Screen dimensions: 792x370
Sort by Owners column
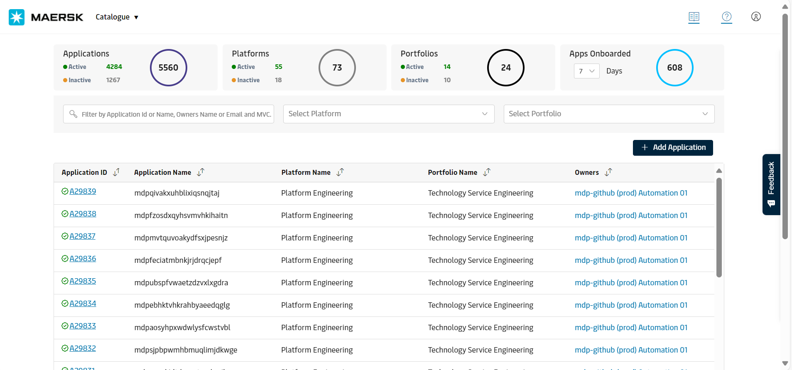tap(608, 172)
